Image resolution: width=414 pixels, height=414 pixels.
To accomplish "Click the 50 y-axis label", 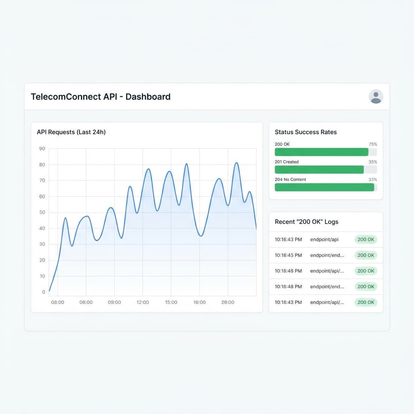I will (x=42, y=212).
